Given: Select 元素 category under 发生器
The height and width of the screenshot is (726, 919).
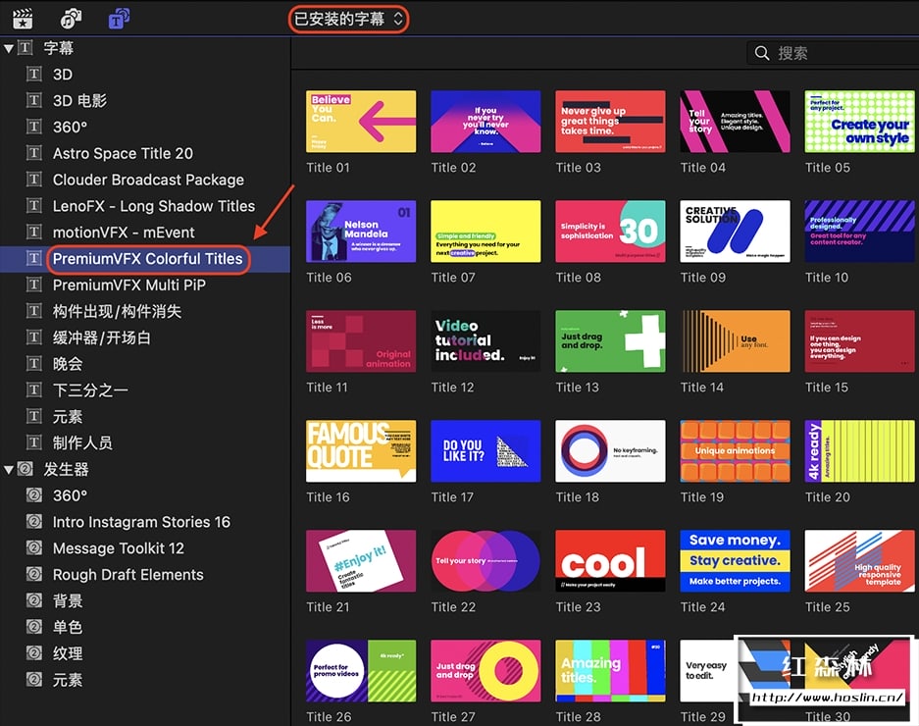Looking at the screenshot, I should [145, 680].
